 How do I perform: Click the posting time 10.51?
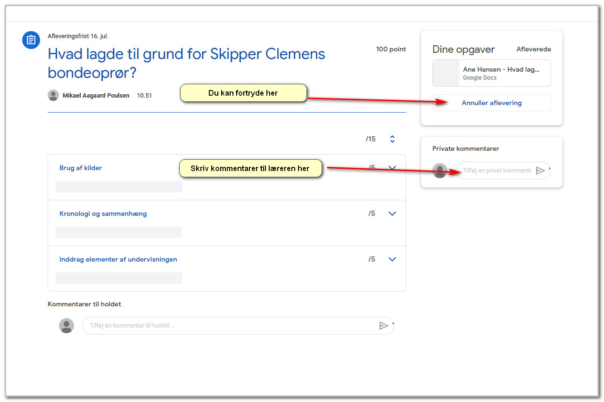144,96
